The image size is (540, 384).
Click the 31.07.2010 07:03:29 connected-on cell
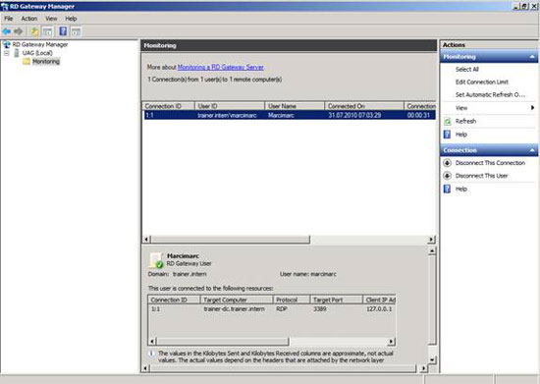tap(354, 115)
